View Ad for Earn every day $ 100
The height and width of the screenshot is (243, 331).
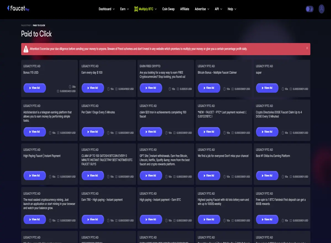click(93, 88)
